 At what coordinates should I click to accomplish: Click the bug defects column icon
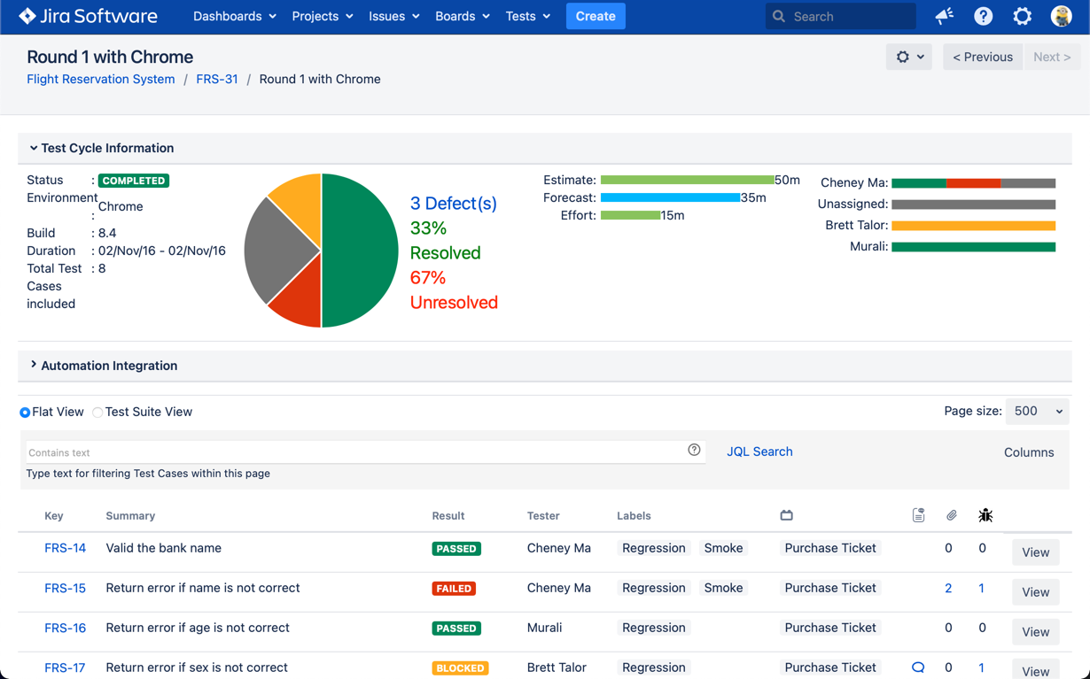click(985, 515)
